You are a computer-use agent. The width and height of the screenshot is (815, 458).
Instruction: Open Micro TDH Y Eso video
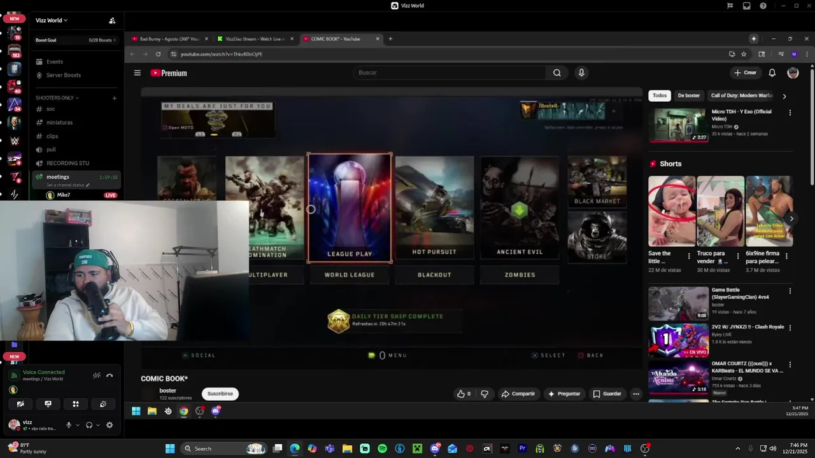pos(678,125)
